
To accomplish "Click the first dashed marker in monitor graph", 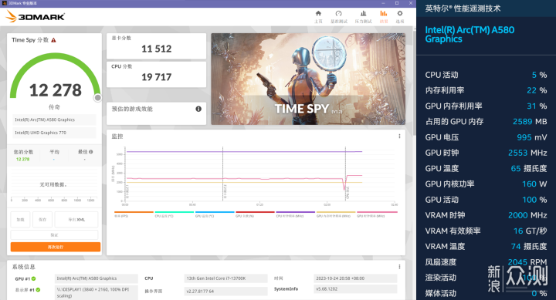I will click(222, 174).
